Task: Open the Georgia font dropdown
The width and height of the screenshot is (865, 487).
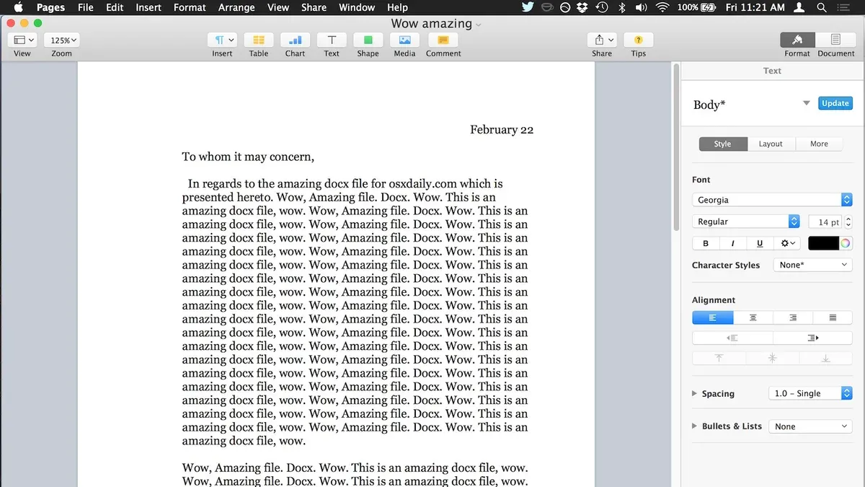Action: pyautogui.click(x=772, y=200)
